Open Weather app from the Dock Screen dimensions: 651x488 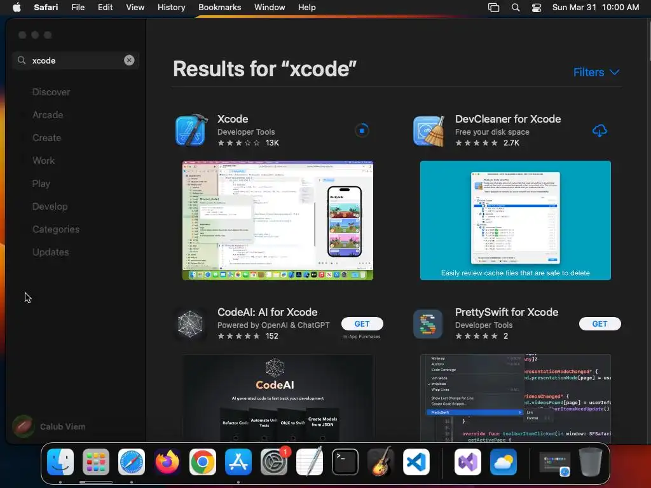click(x=504, y=462)
